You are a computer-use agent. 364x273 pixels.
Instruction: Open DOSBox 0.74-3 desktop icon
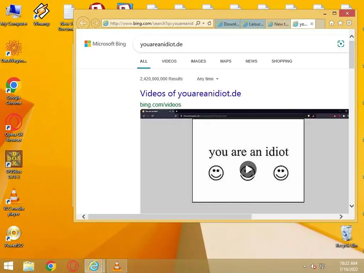pos(14,165)
